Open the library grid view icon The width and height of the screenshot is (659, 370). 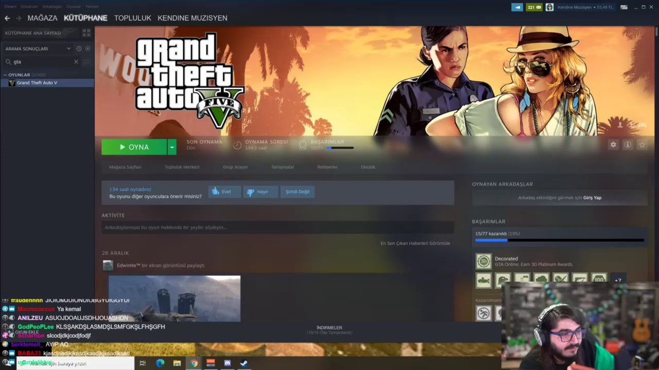point(86,33)
